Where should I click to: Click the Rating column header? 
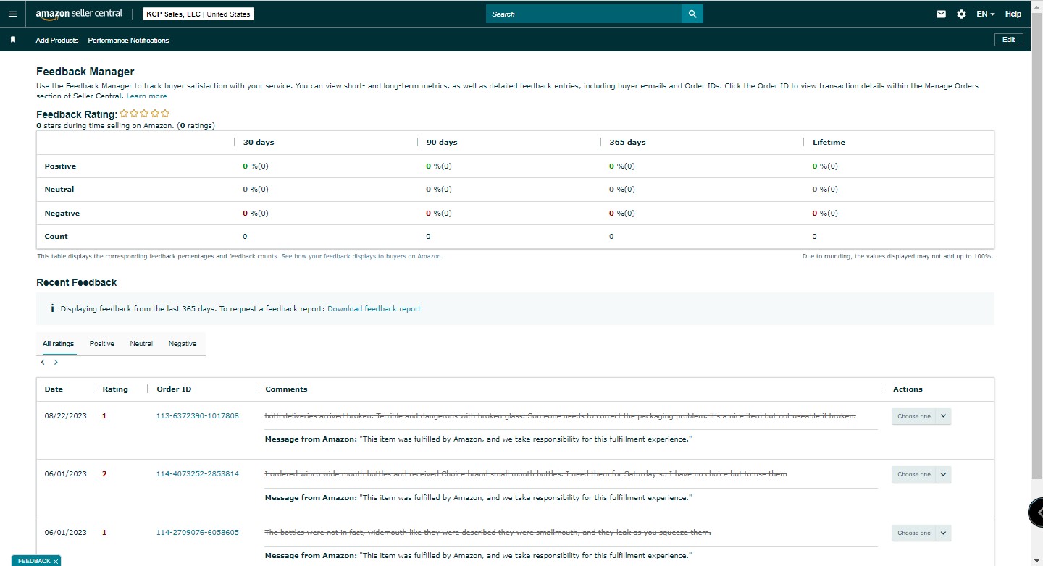coord(115,389)
